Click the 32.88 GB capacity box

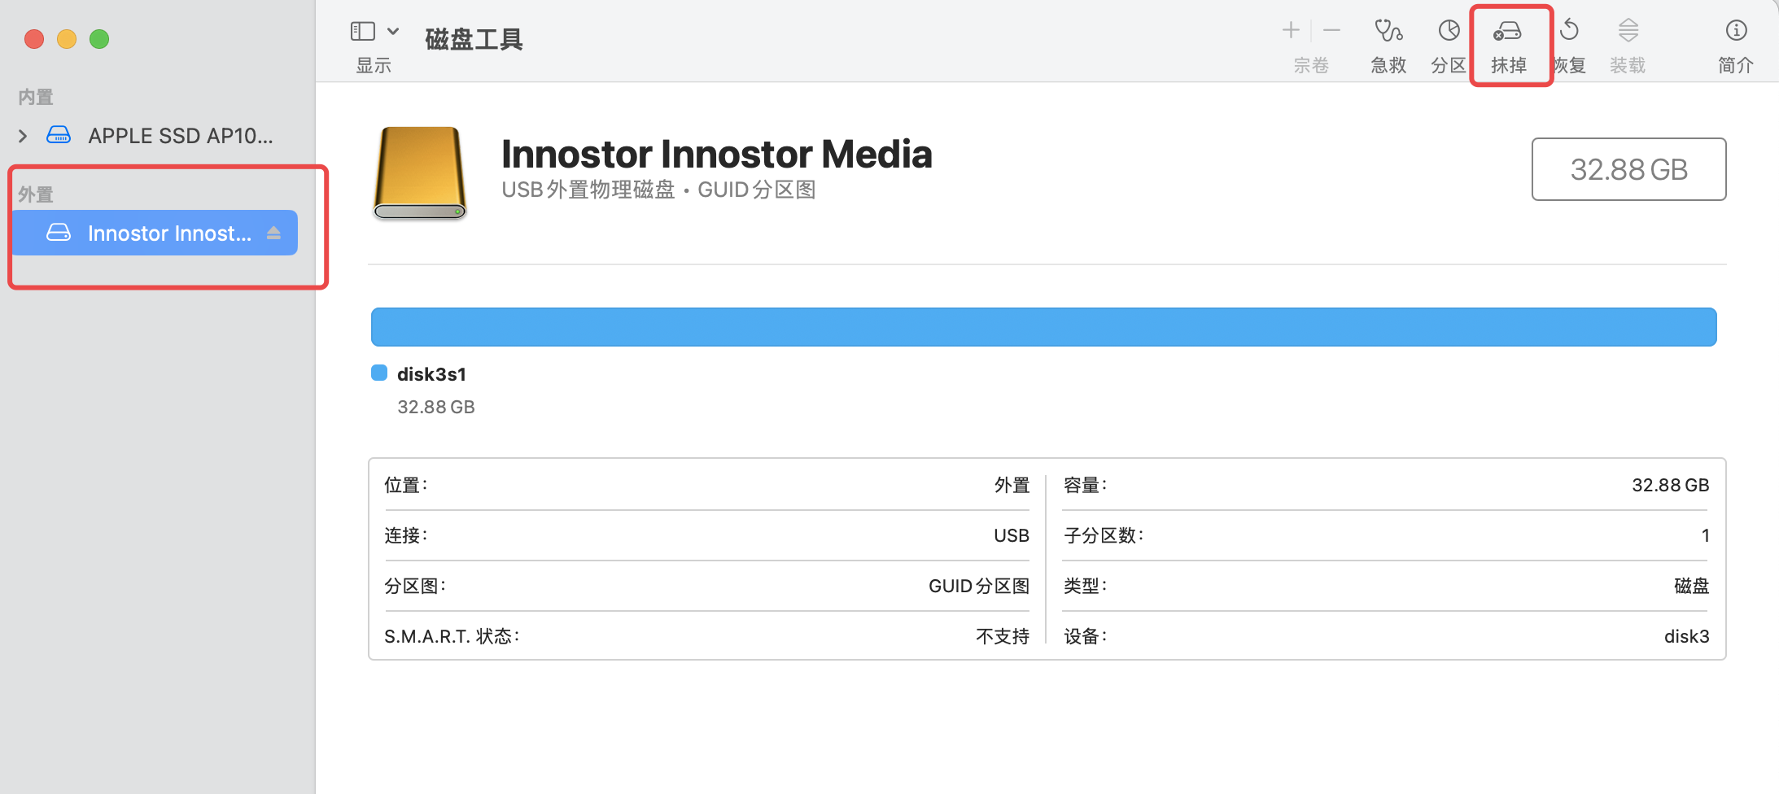point(1628,169)
